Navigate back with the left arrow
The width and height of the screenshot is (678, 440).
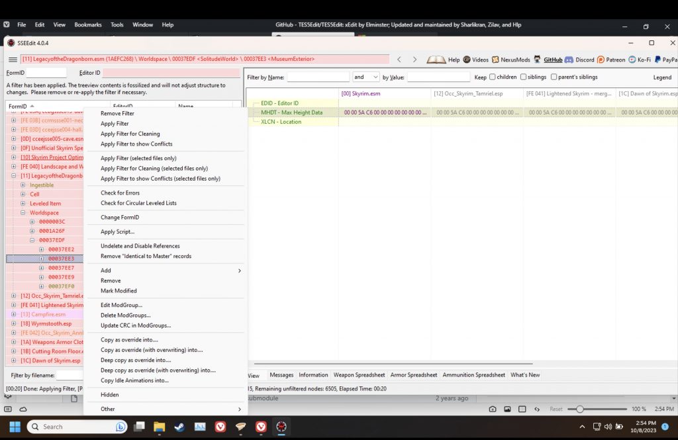[399, 60]
